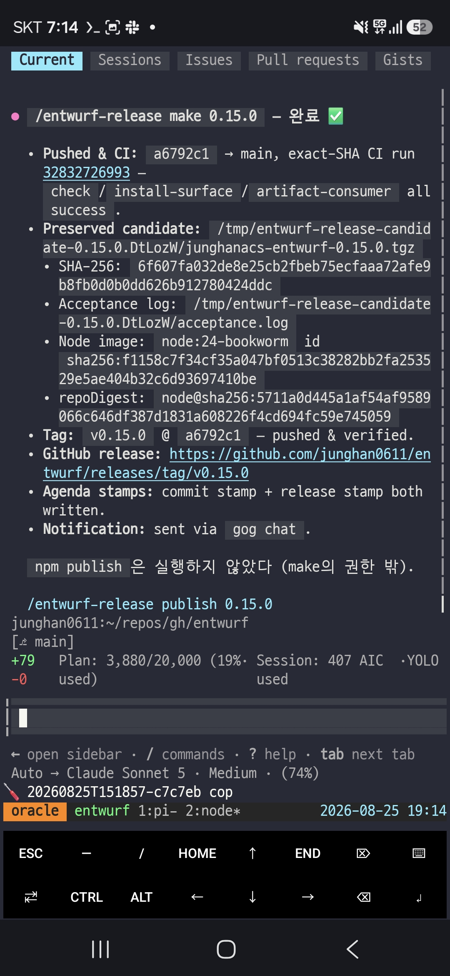The image size is (450, 976).
Task: Tap the left arrow key
Action: [x=197, y=897]
